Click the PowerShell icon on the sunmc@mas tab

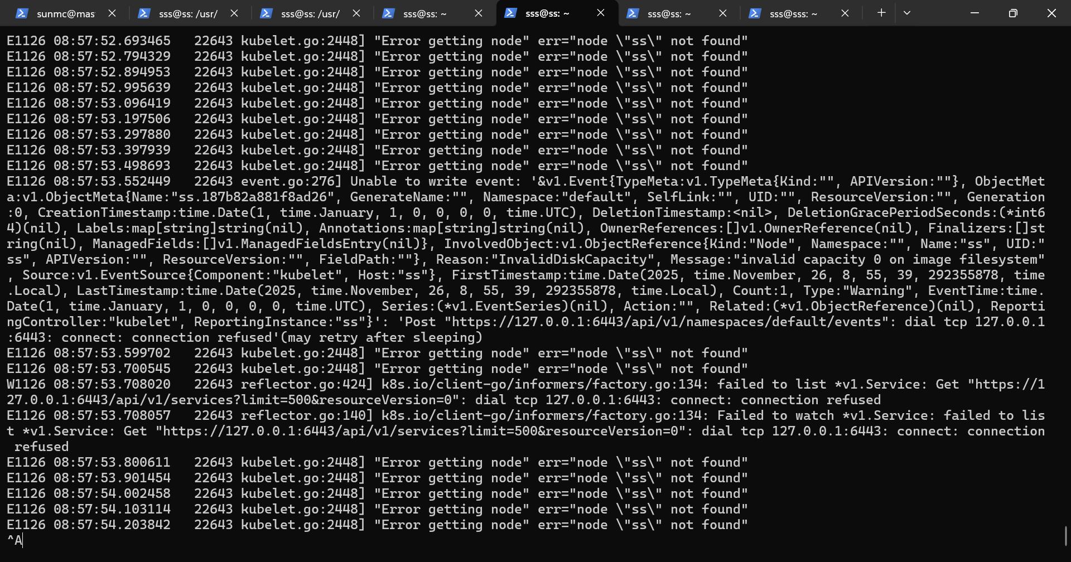pyautogui.click(x=22, y=13)
